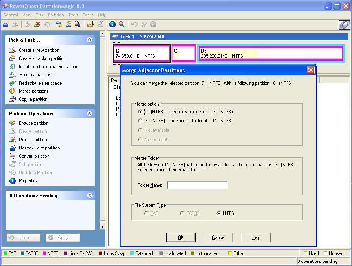Confirm the merge with OK
The height and width of the screenshot is (266, 352).
(181, 237)
